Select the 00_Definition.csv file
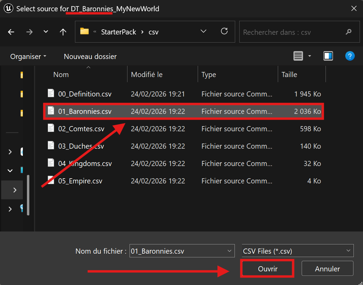The image size is (363, 285). (x=184, y=94)
